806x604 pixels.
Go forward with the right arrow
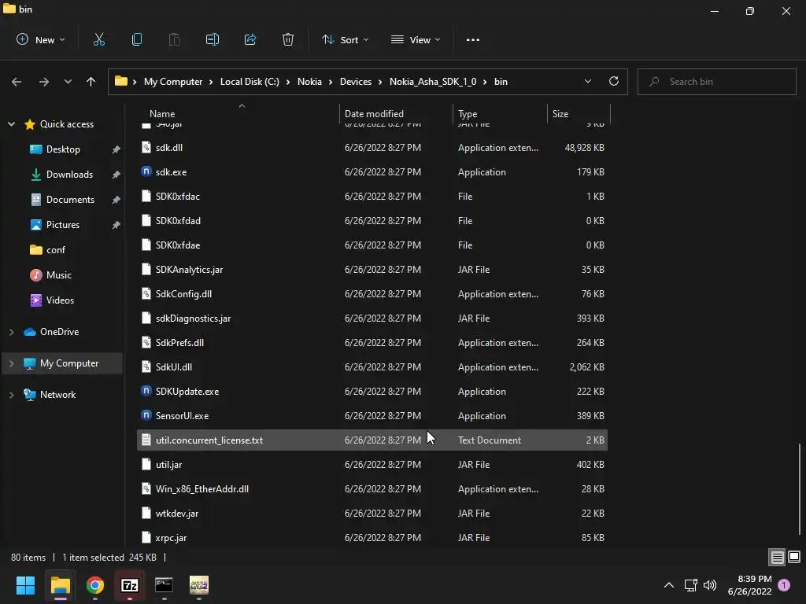point(44,82)
